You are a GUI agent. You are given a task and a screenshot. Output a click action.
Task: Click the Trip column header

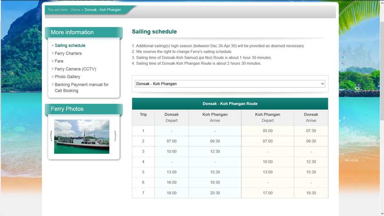[143, 115]
